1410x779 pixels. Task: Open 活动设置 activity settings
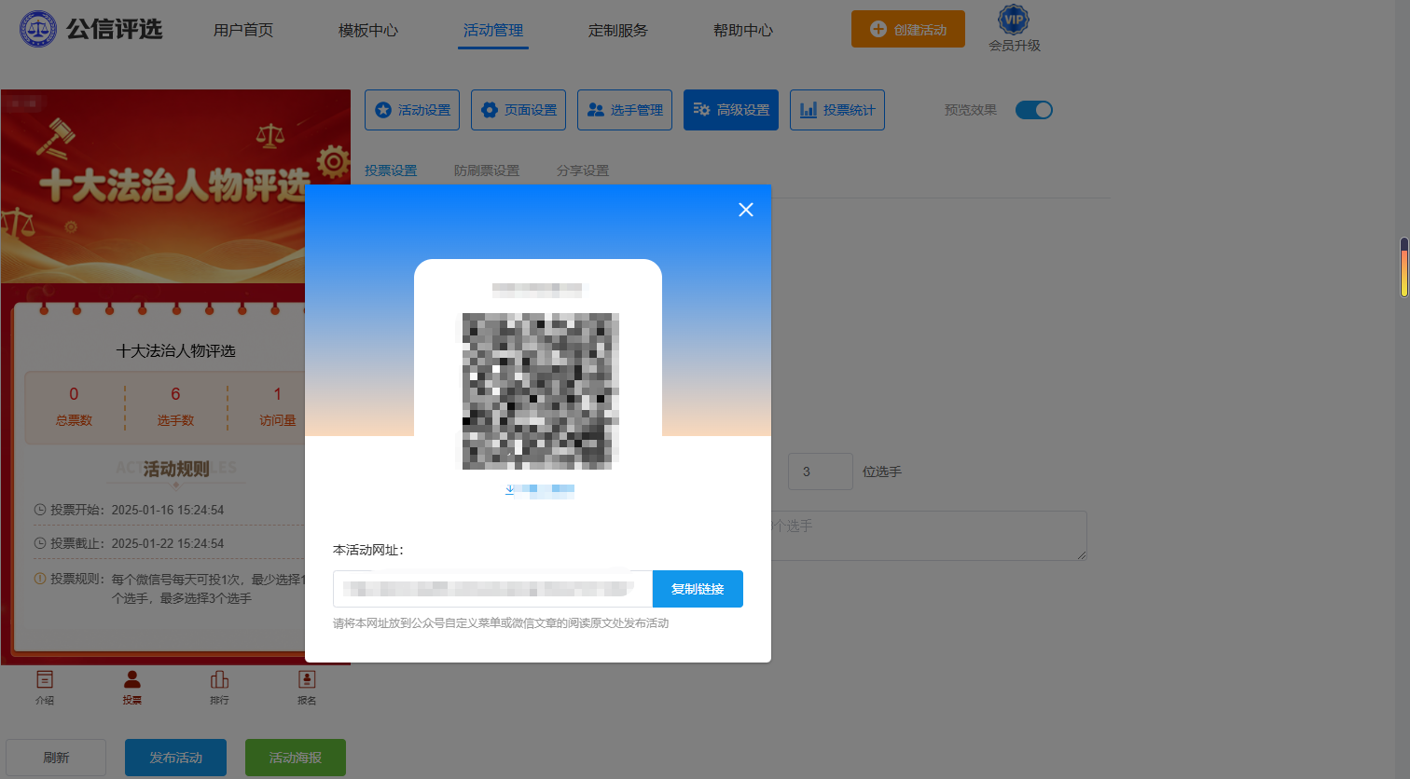point(412,110)
